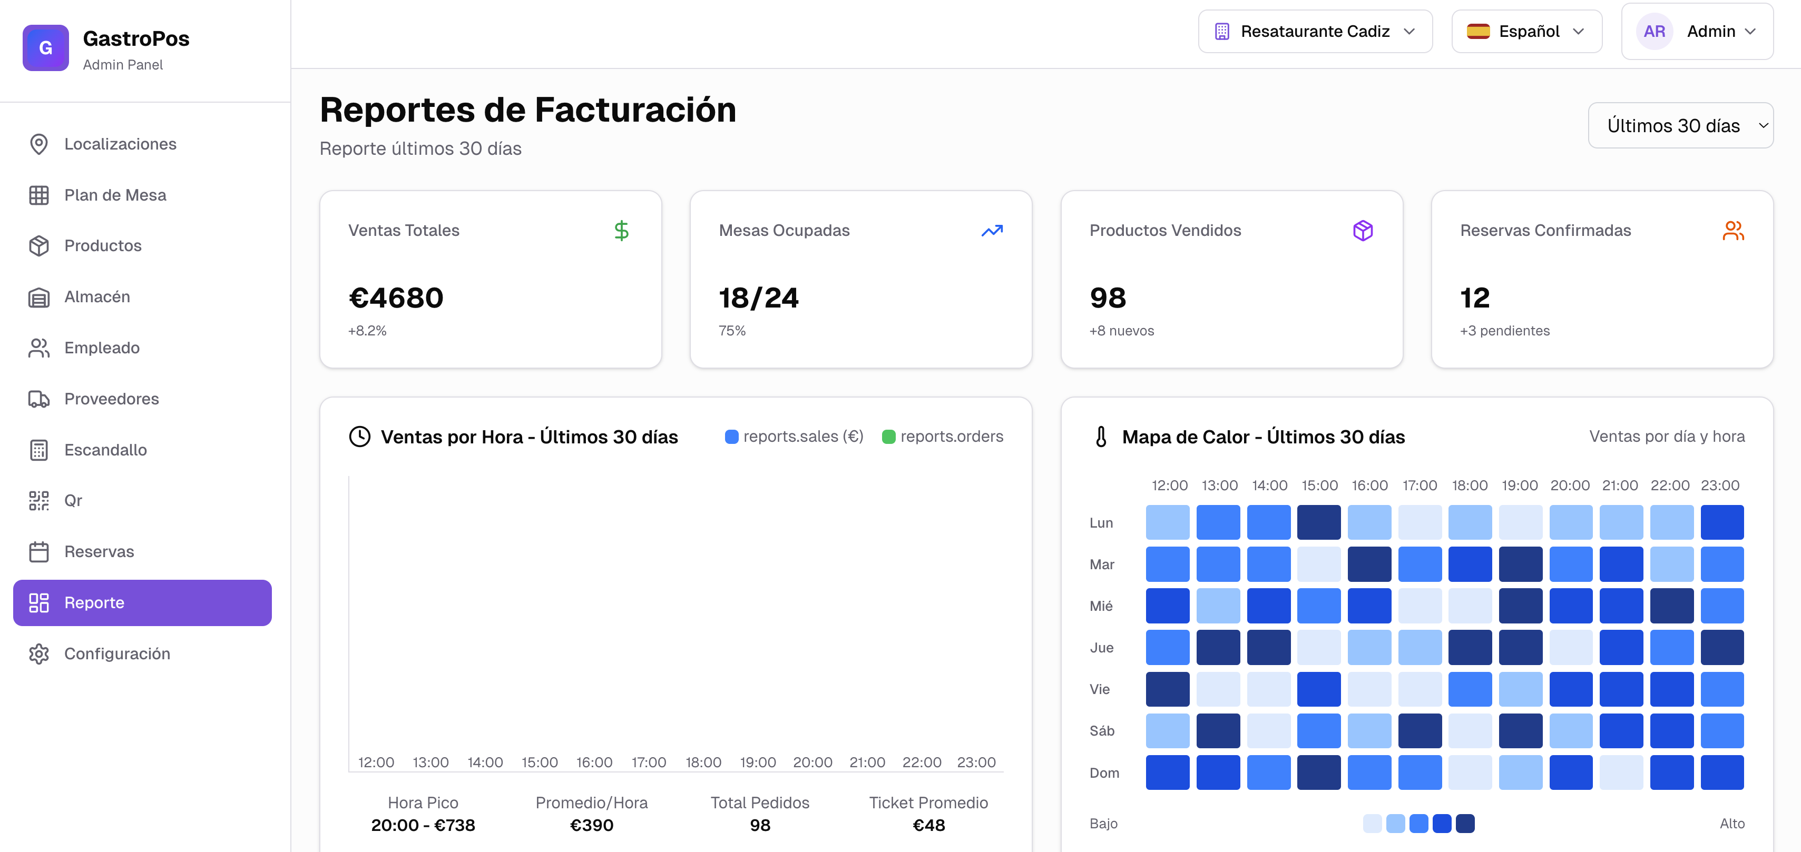Screen dimensions: 1801x852
Task: Click the Localizaciones map pin icon
Action: click(x=38, y=144)
